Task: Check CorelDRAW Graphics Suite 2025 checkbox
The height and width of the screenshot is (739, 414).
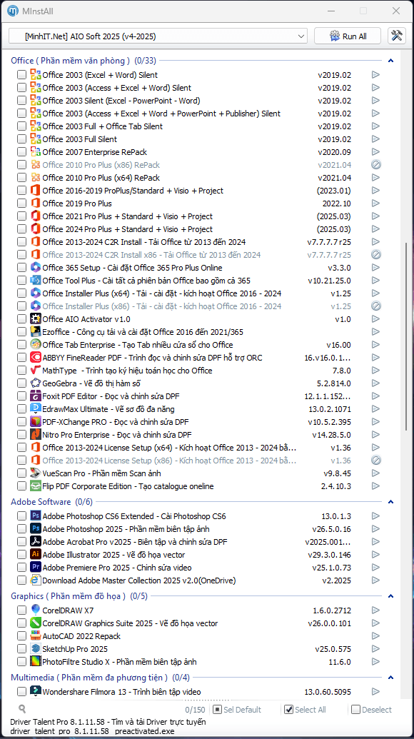Action: [x=21, y=623]
